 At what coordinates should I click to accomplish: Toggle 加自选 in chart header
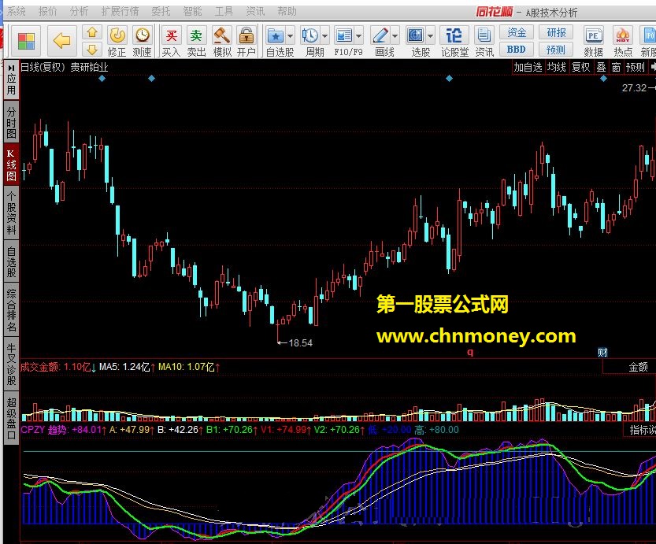click(x=528, y=67)
